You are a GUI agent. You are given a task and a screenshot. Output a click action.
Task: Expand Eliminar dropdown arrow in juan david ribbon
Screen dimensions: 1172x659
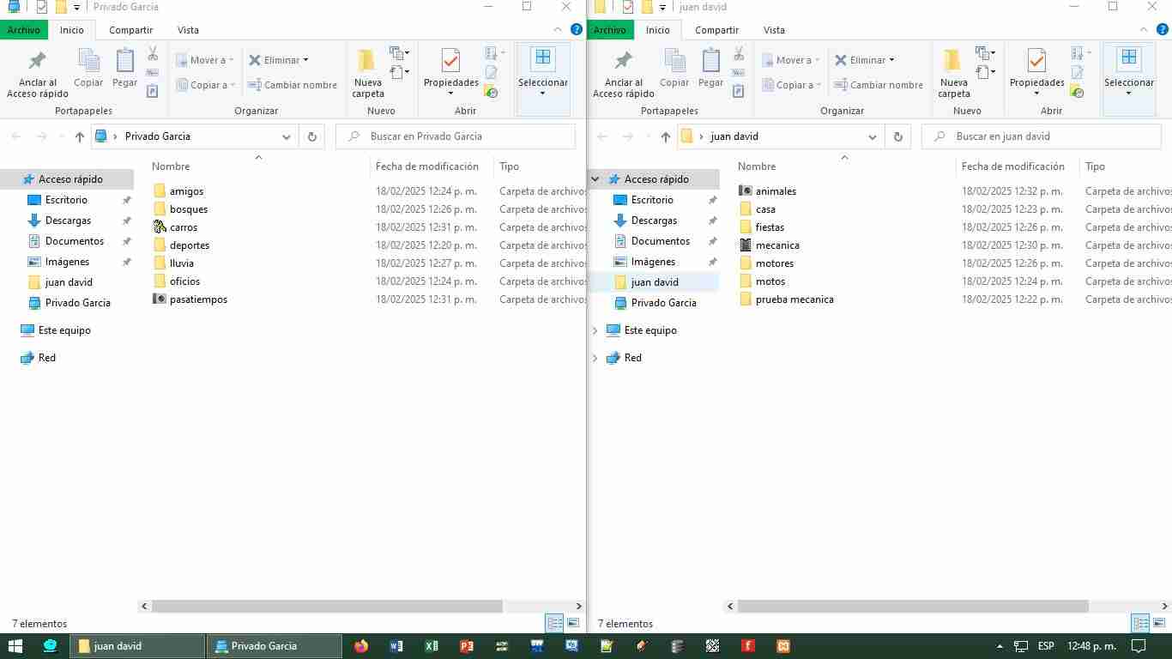click(891, 60)
